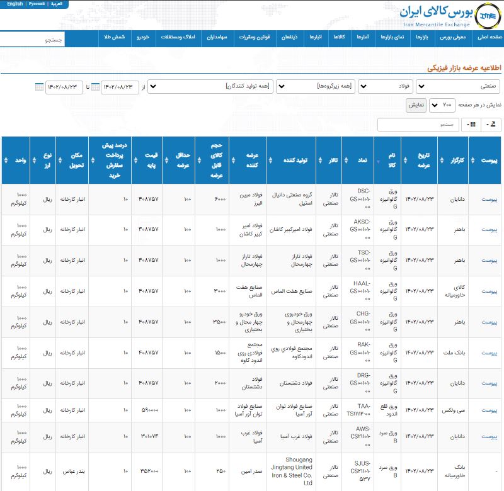Open the صفحه اصلی menu item
This screenshot has height=491, width=504.
tap(490, 37)
